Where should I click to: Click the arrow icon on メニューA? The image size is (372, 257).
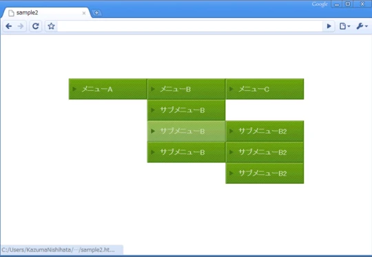coord(74,89)
